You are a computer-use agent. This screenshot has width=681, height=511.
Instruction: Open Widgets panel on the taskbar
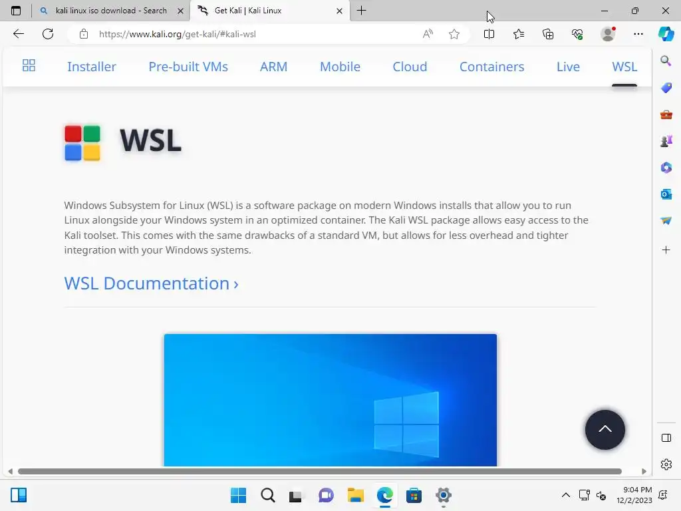click(x=19, y=495)
